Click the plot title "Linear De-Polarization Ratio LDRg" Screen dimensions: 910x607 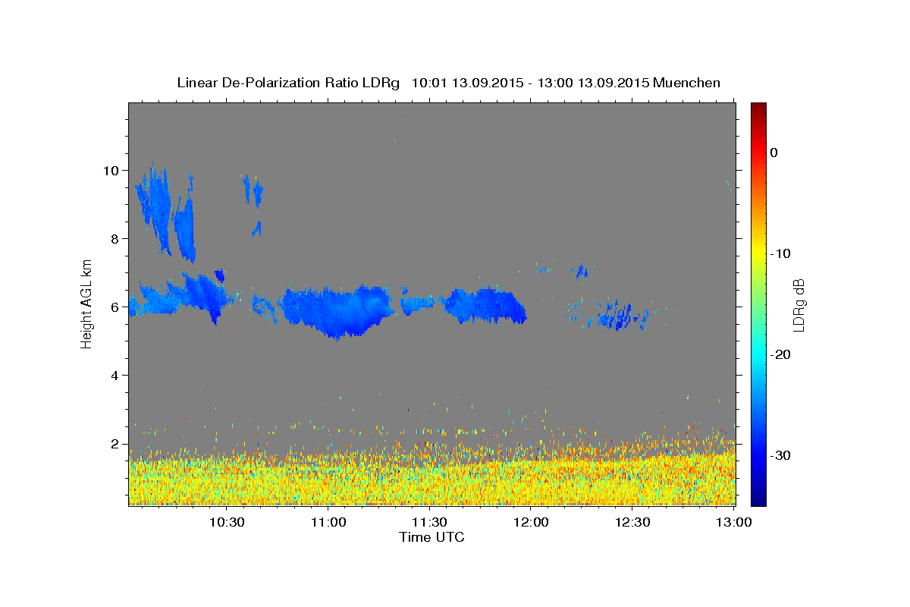[x=288, y=83]
